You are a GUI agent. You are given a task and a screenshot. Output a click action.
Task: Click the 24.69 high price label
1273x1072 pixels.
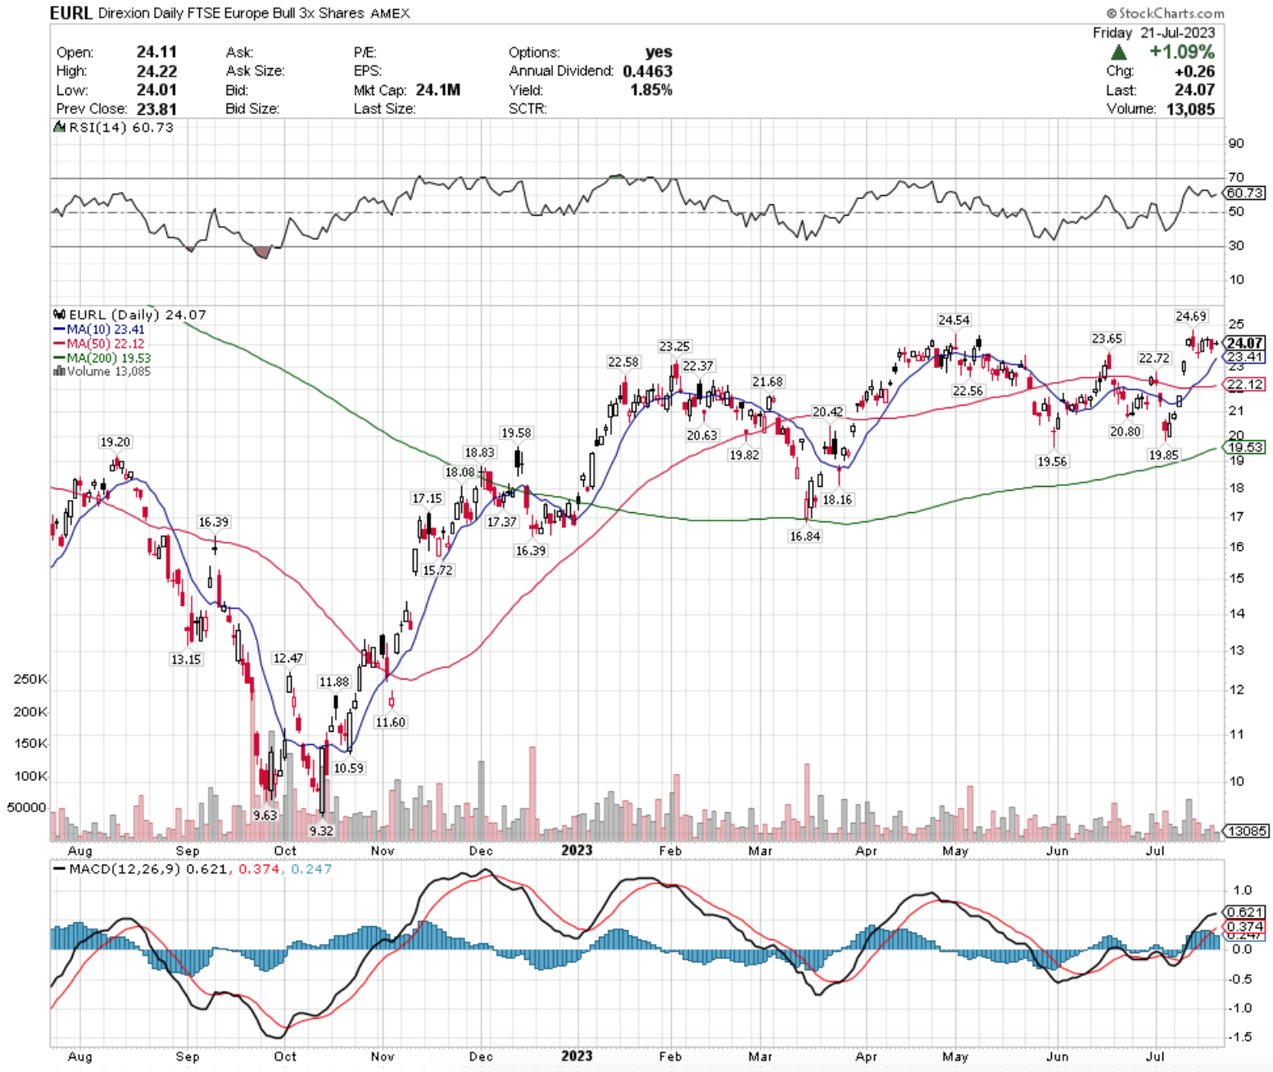point(1191,316)
